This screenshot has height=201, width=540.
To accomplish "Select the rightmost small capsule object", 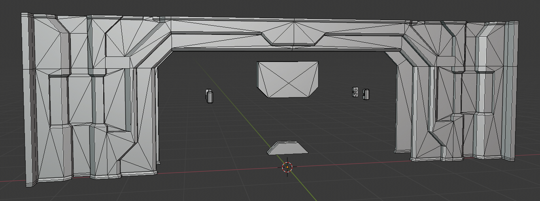I will (366, 94).
